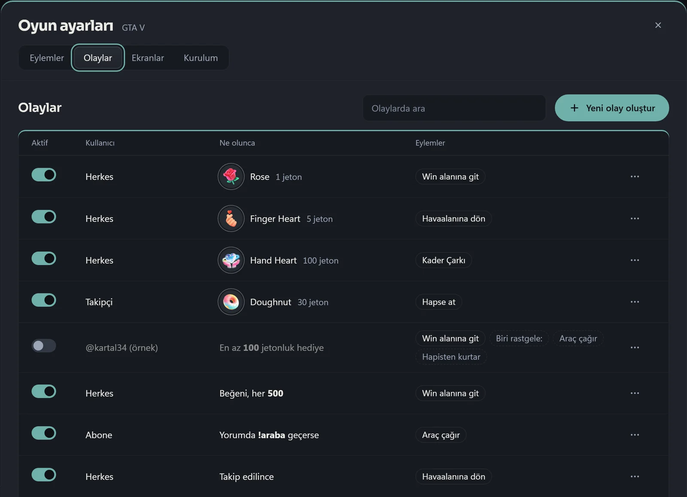Click the Finger Heart gift icon
Screen dimensions: 687x497
tap(231, 218)
